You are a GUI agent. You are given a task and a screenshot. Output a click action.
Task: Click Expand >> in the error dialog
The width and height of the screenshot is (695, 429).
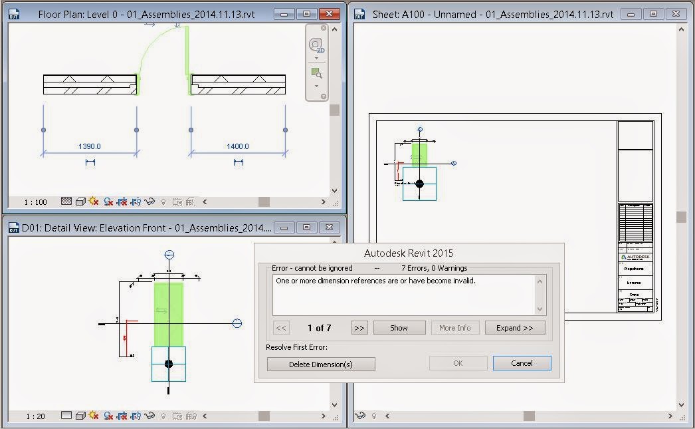click(514, 328)
